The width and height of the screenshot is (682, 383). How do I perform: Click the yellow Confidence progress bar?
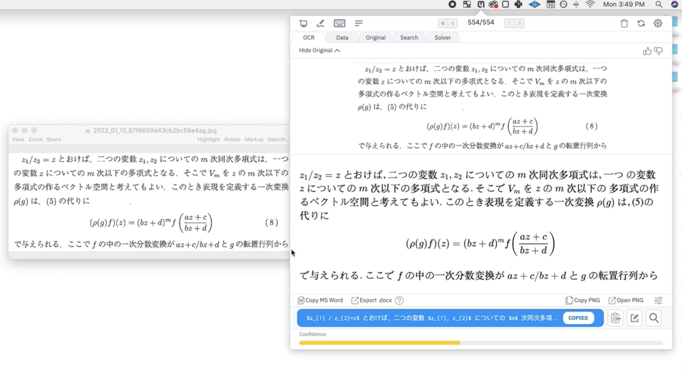pos(379,343)
